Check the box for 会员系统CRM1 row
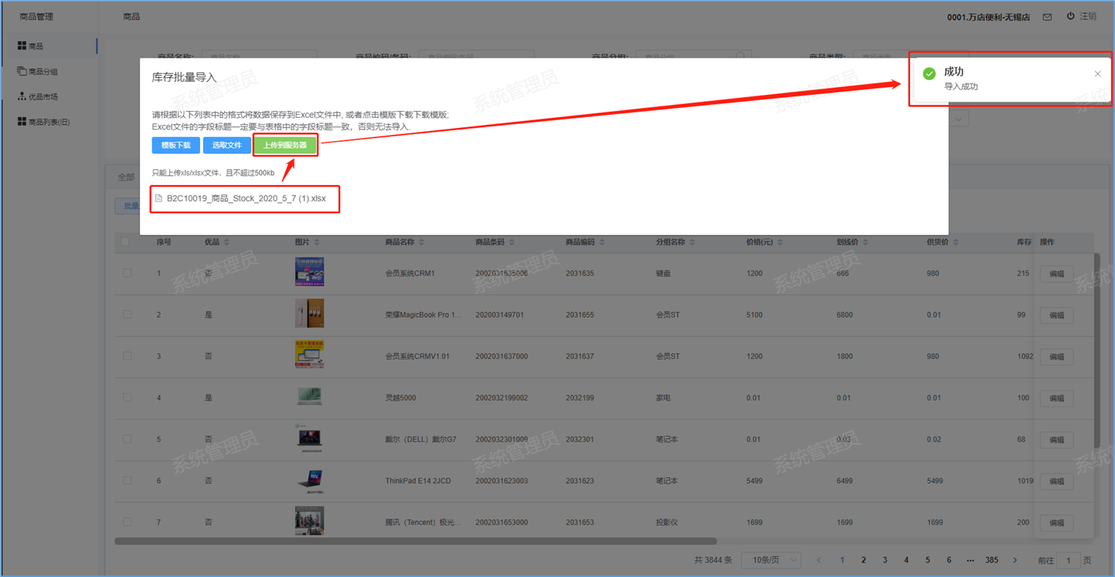The height and width of the screenshot is (577, 1115). click(x=127, y=273)
